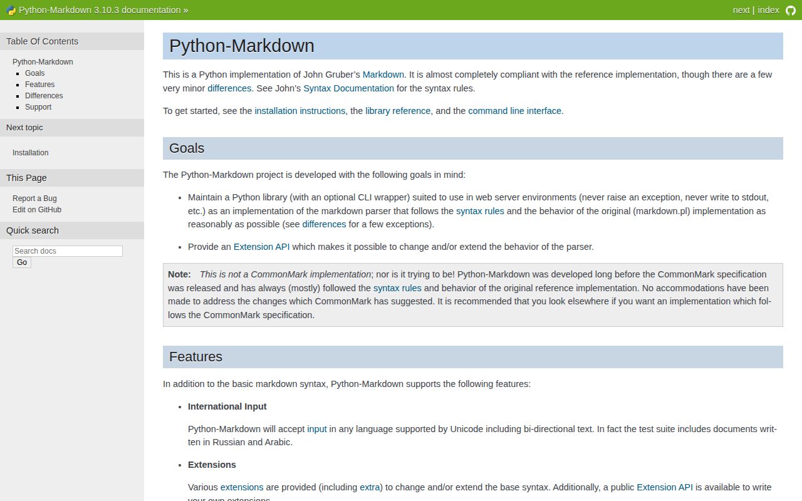
Task: Open the input link under International Input
Action: point(317,429)
